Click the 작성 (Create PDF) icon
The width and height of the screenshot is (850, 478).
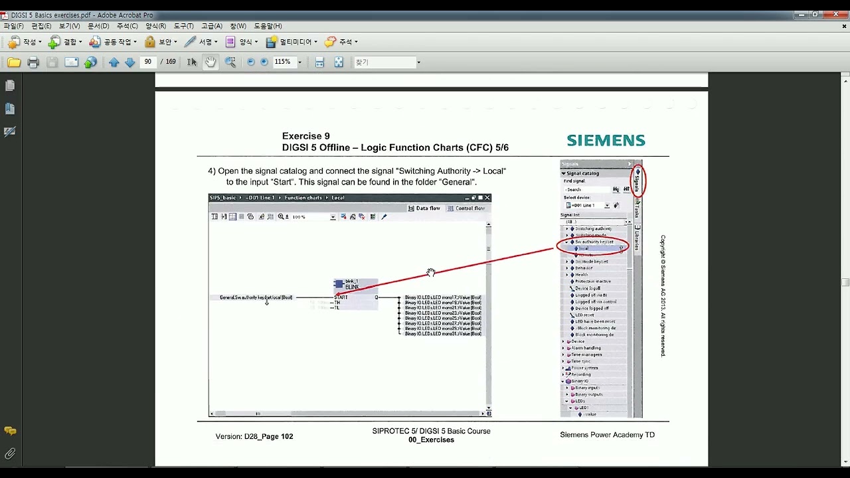(13, 42)
